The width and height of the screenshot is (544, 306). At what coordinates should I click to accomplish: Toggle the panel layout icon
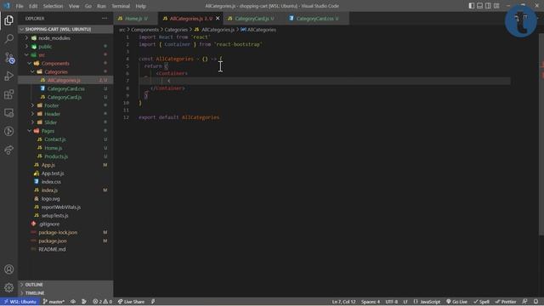click(x=479, y=6)
